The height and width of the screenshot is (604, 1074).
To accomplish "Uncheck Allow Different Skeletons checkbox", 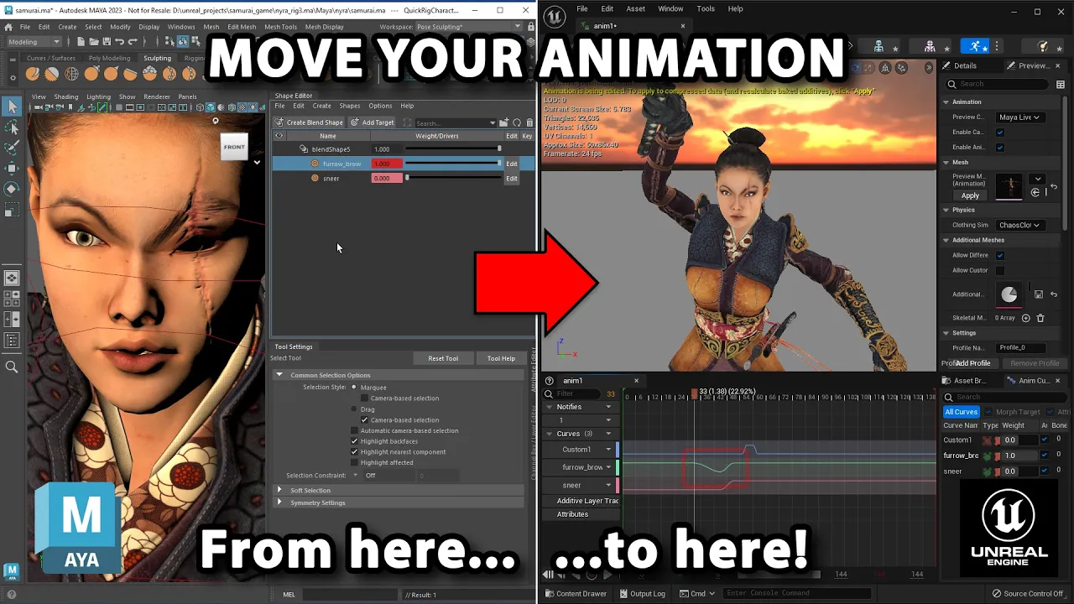I will click(999, 255).
